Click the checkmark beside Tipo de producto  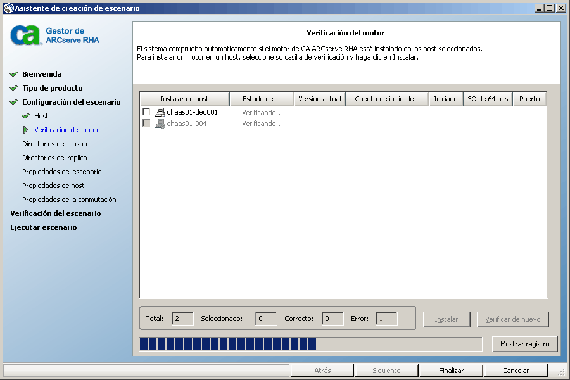tap(13, 88)
